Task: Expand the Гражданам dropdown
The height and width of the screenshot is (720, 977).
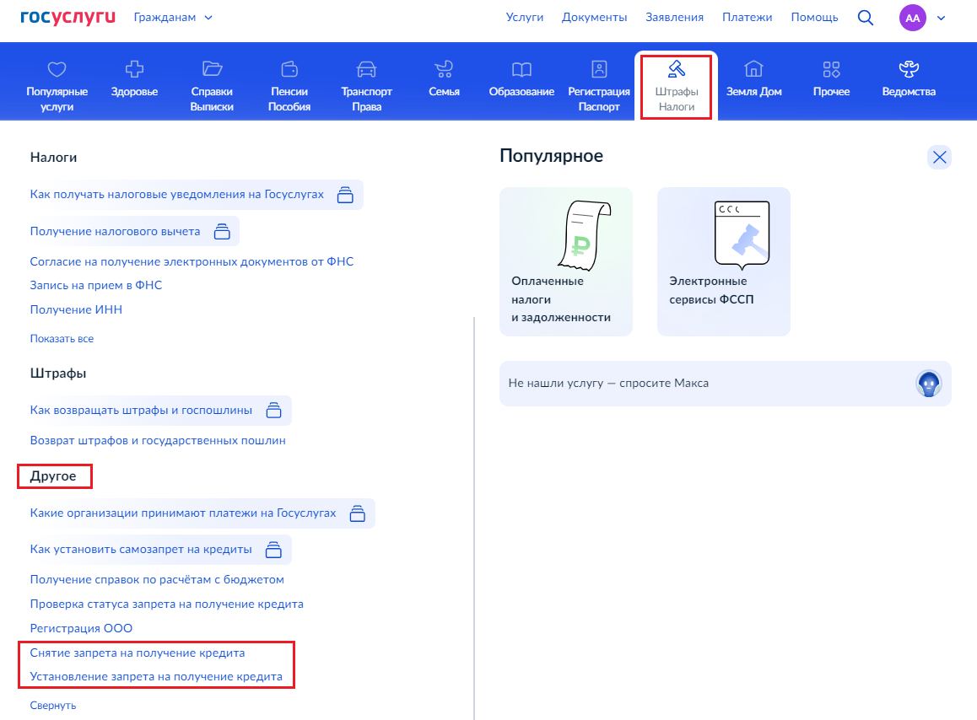Action: pyautogui.click(x=173, y=18)
